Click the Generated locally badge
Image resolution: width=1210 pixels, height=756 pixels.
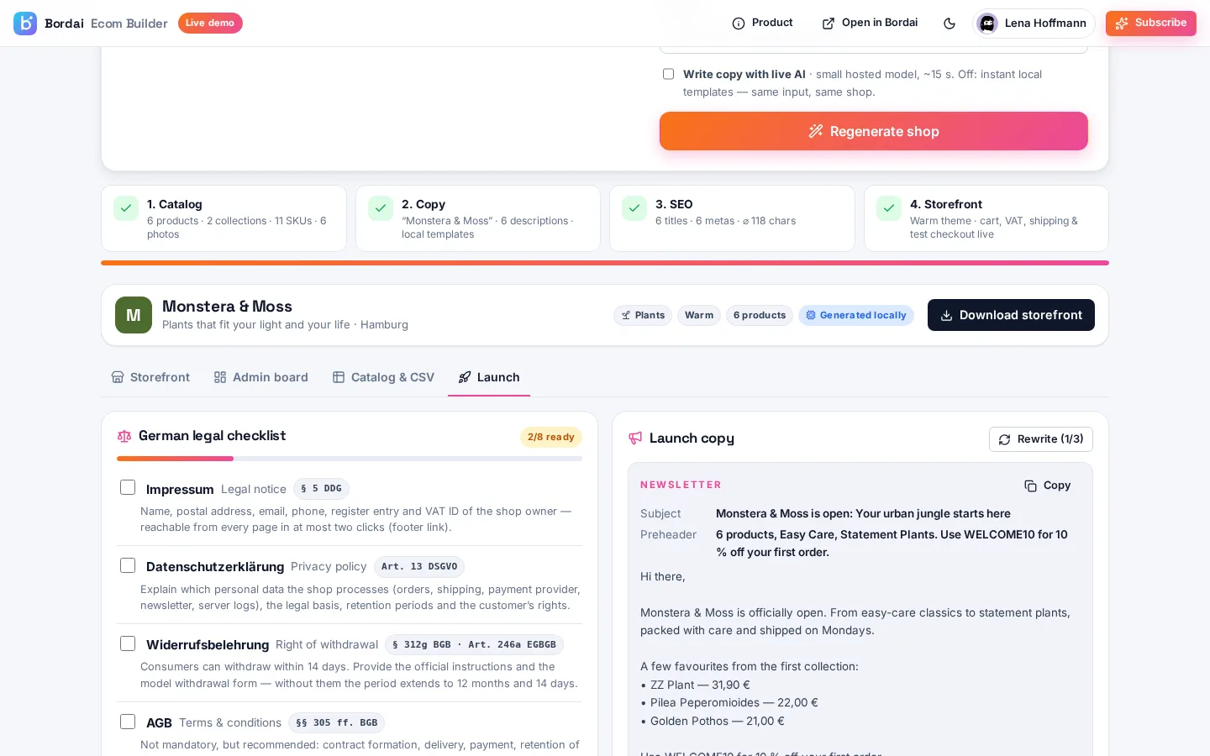point(856,315)
